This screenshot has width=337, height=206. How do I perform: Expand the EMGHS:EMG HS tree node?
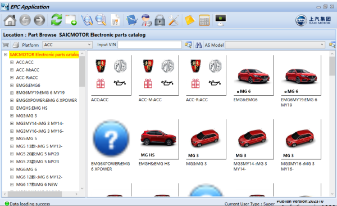(12, 108)
